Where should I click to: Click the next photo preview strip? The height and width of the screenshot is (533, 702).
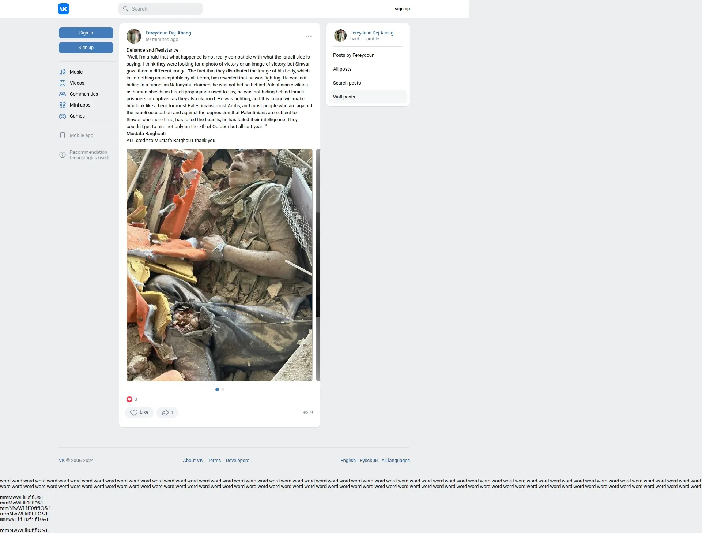318,265
